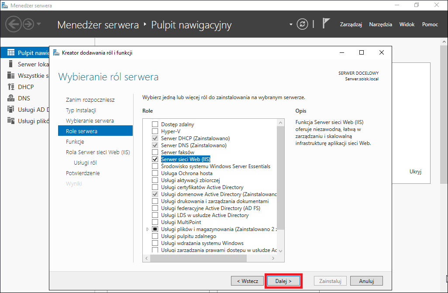Open the notifications flag icon
This screenshot has height=293, width=448.
(326, 23)
